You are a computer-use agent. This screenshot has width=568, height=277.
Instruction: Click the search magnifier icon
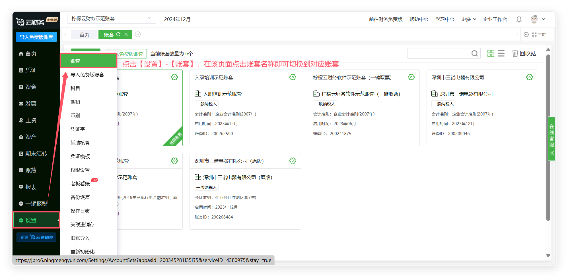pyautogui.click(x=474, y=53)
